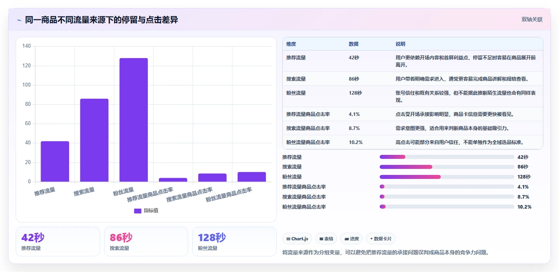
Task: Click the 粉丝流量商品点击率 cell in the table
Action: tap(308, 142)
